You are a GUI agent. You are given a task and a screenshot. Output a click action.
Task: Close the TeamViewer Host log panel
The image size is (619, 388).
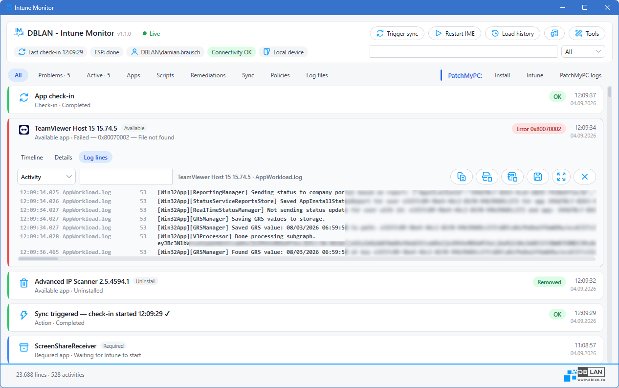click(584, 177)
